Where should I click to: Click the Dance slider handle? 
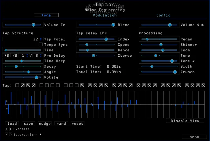pos(88,50)
